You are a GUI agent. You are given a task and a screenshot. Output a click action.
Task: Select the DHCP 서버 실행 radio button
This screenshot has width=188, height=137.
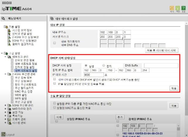click(86, 65)
